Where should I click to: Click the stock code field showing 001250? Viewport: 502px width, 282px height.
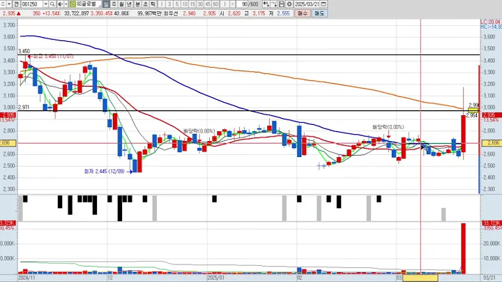coord(32,4)
